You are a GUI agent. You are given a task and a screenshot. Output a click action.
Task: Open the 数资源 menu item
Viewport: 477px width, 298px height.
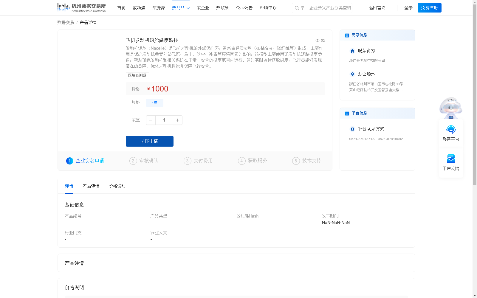pos(159,8)
